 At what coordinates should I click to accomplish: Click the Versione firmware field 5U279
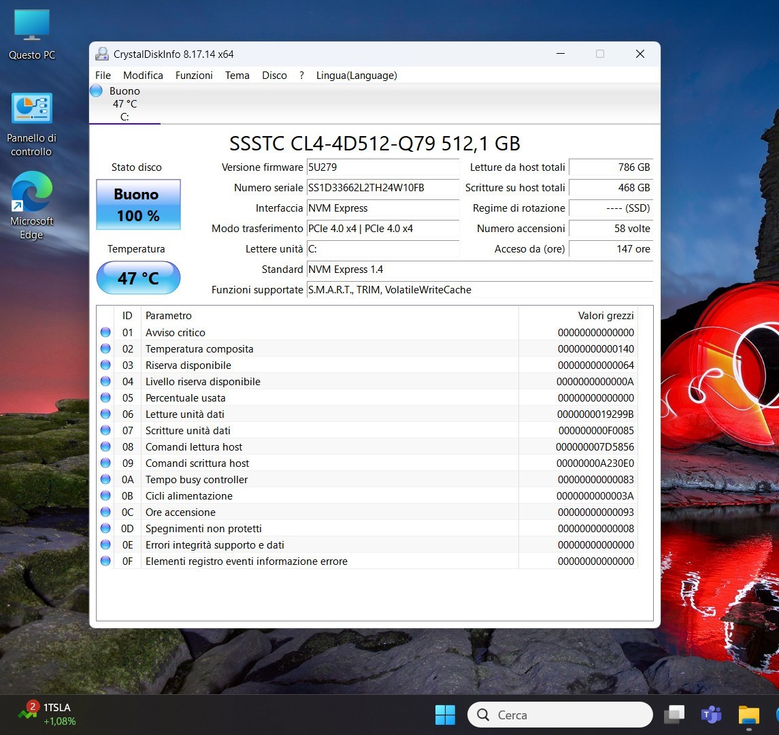point(382,167)
